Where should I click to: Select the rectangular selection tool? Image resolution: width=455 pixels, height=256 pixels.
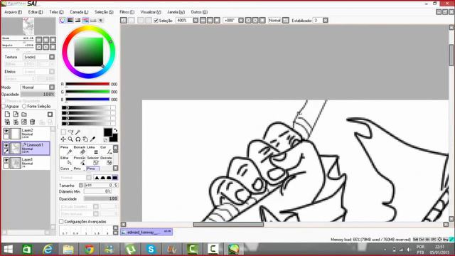63,132
